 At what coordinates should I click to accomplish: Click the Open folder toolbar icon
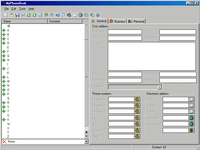click(12, 15)
